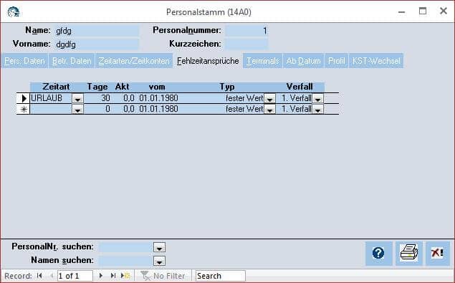The width and height of the screenshot is (455, 283).
Task: Click the empty Kurzzeichen field
Action: pyautogui.click(x=246, y=44)
